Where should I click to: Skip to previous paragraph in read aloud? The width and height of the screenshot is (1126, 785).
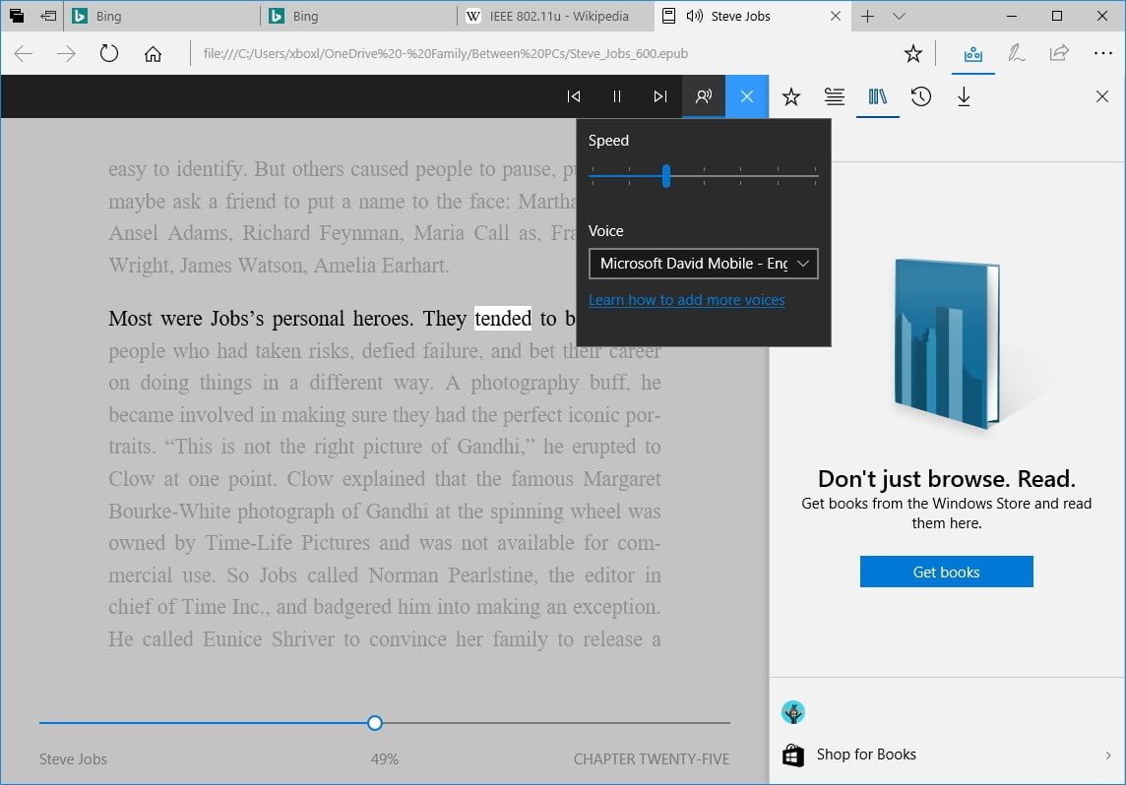pos(574,96)
